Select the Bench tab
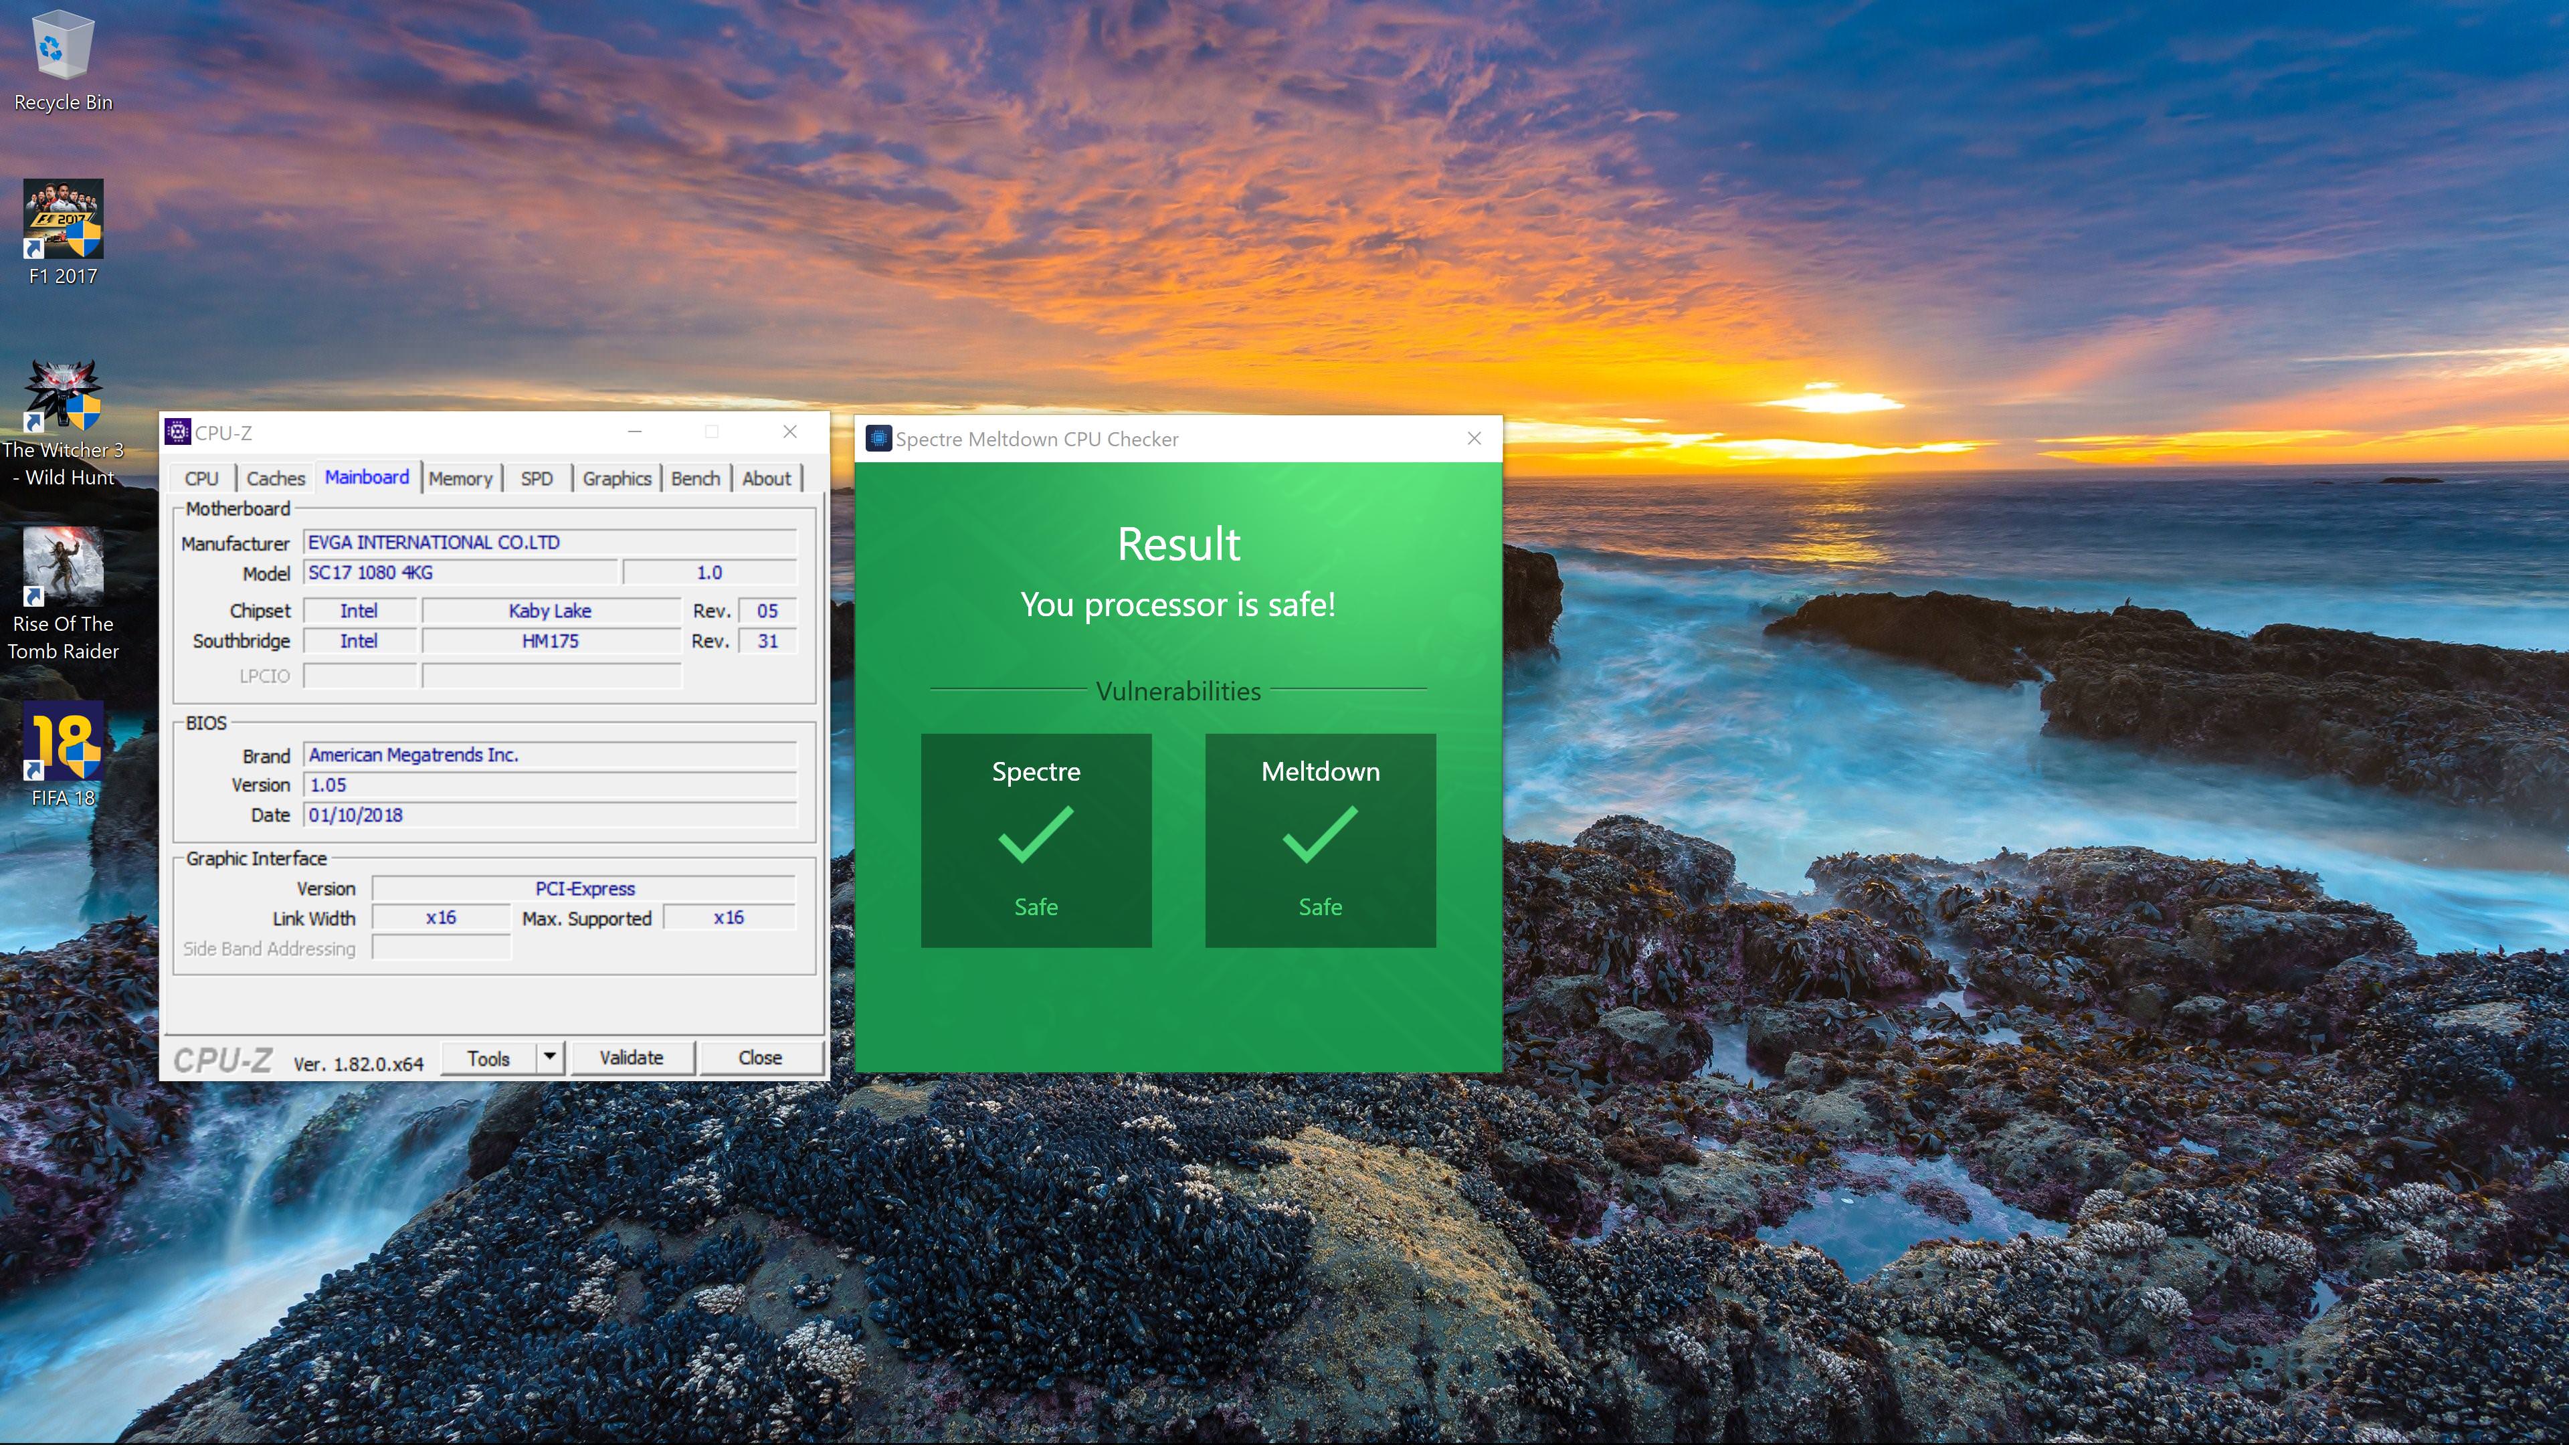This screenshot has width=2569, height=1445. [x=695, y=479]
